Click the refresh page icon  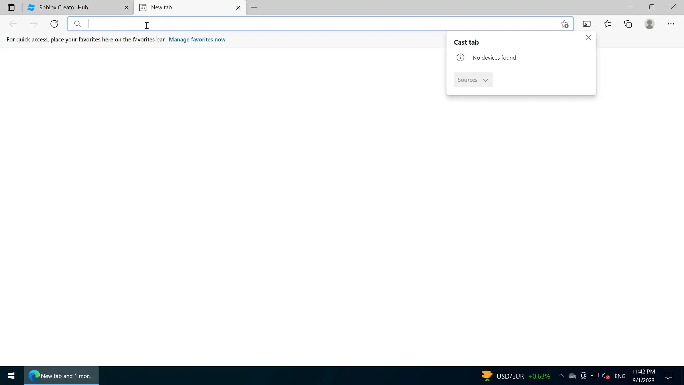[54, 24]
